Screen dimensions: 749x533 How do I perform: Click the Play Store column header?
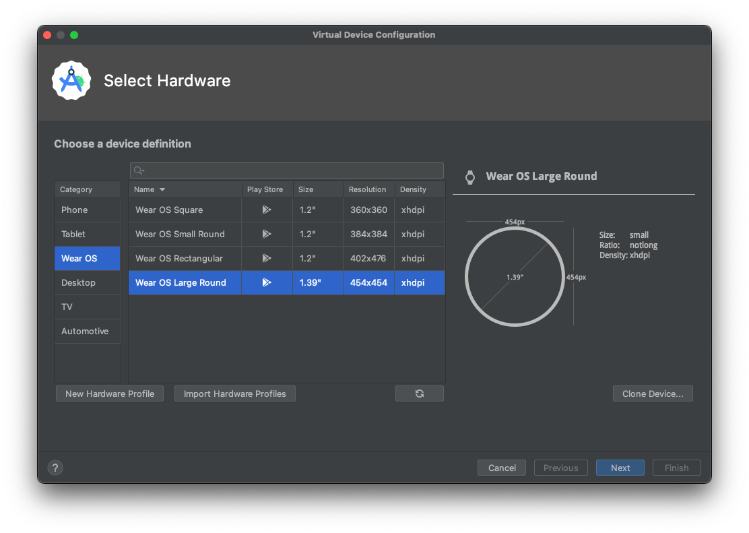coord(267,189)
